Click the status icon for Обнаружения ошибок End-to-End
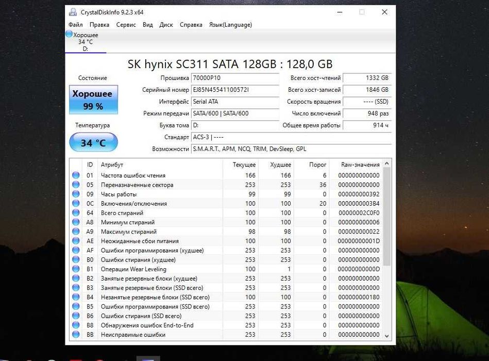 click(76, 325)
